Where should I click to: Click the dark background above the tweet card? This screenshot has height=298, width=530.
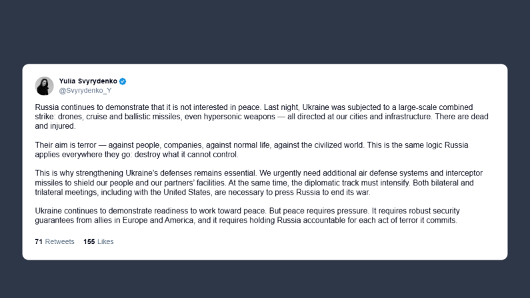pos(267,30)
